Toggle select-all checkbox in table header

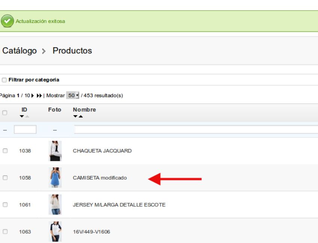click(4, 113)
